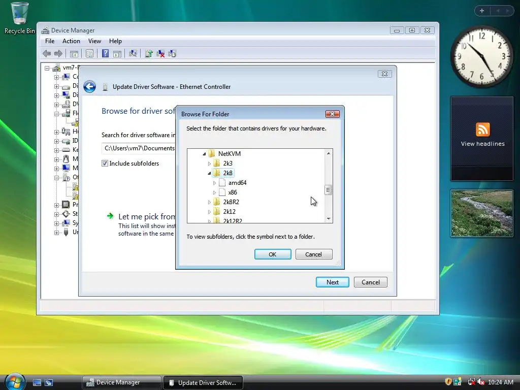Expand the 2k3 folder triangle
The height and width of the screenshot is (390, 520).
(209, 164)
